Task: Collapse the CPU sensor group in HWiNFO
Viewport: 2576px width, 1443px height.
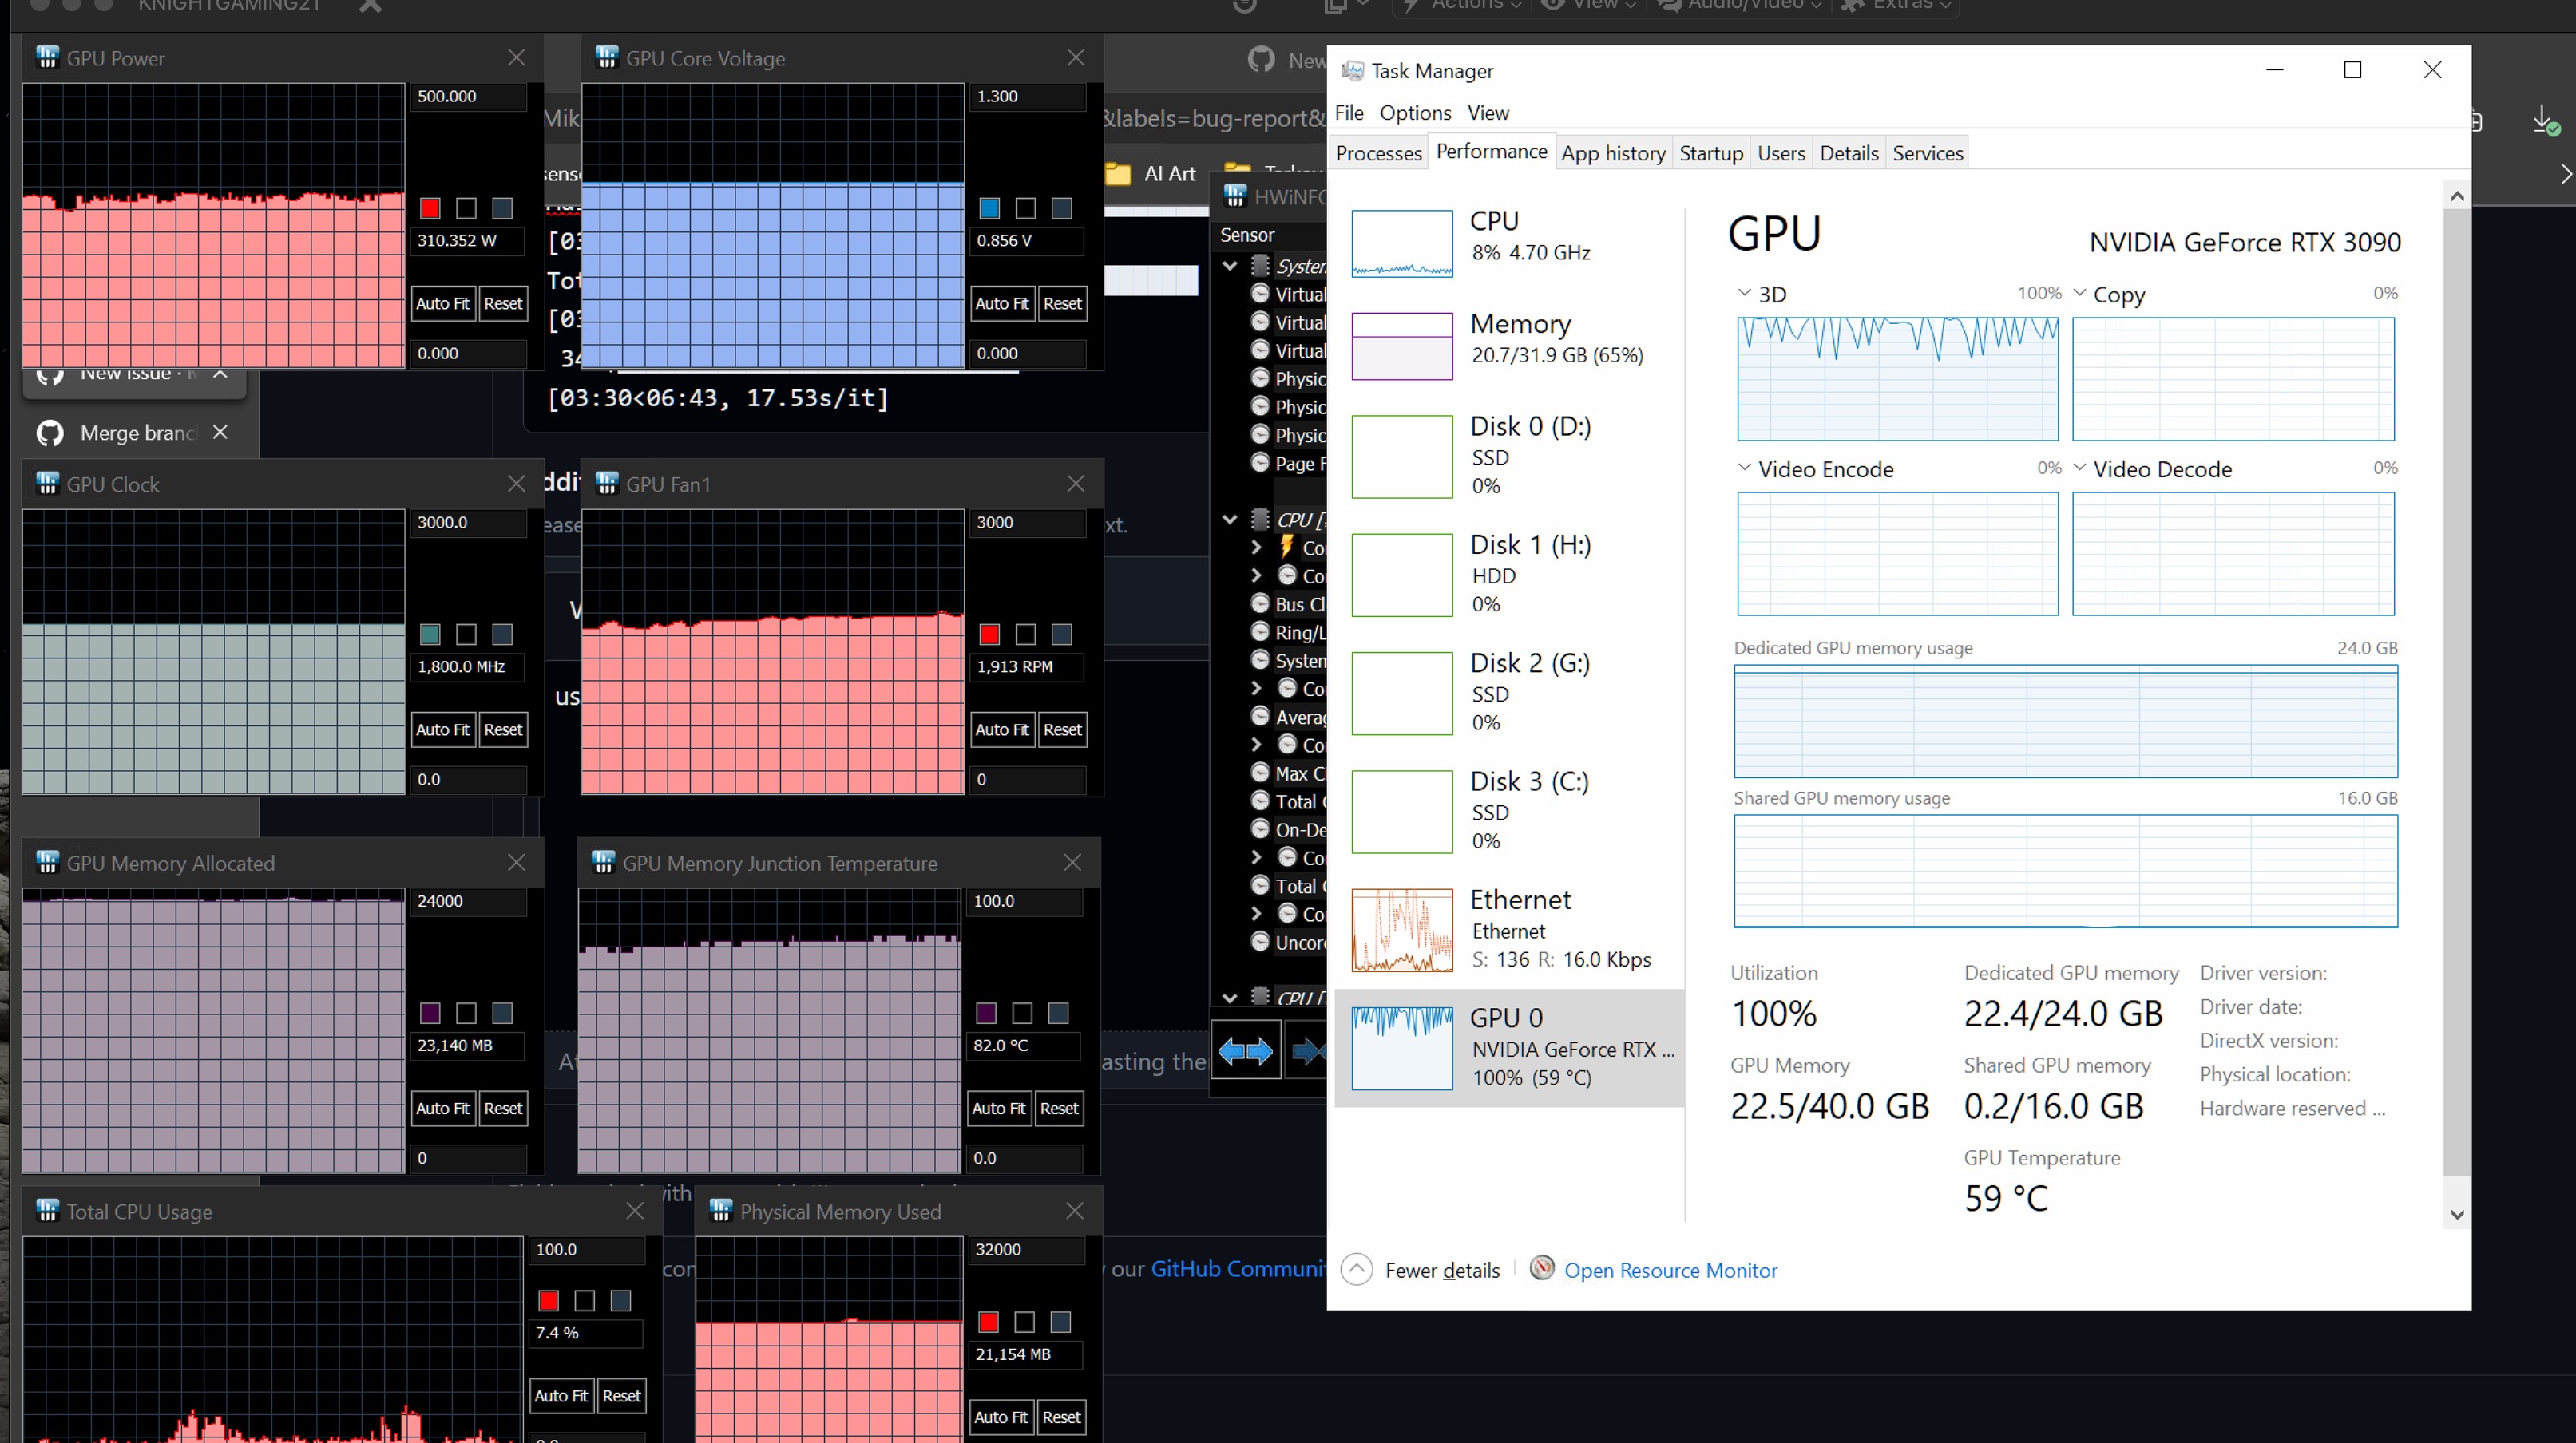Action: point(1230,519)
